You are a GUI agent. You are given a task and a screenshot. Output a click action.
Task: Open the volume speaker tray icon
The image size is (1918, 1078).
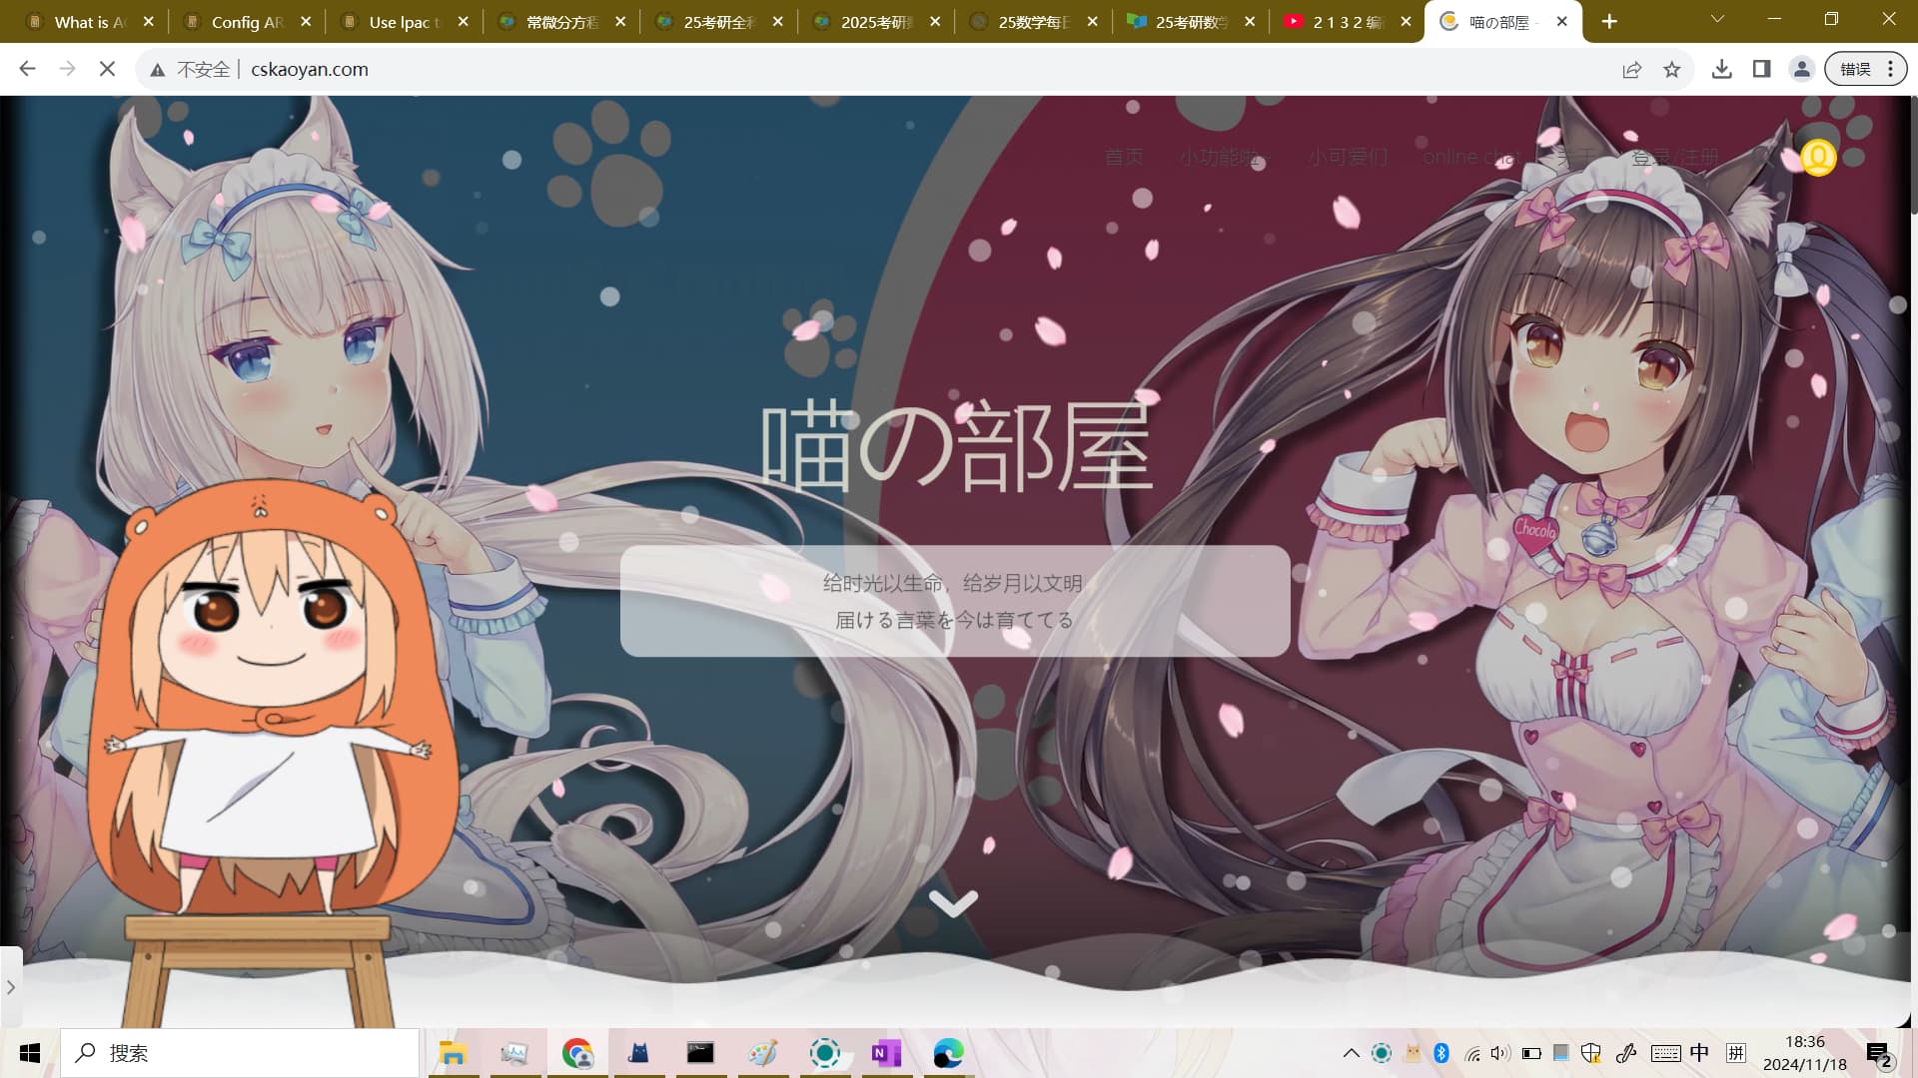click(x=1500, y=1053)
